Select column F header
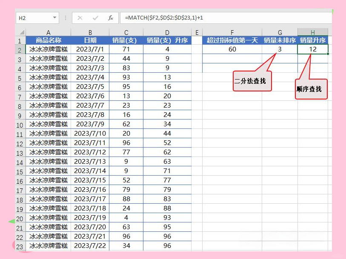346x259 pixels. point(232,32)
